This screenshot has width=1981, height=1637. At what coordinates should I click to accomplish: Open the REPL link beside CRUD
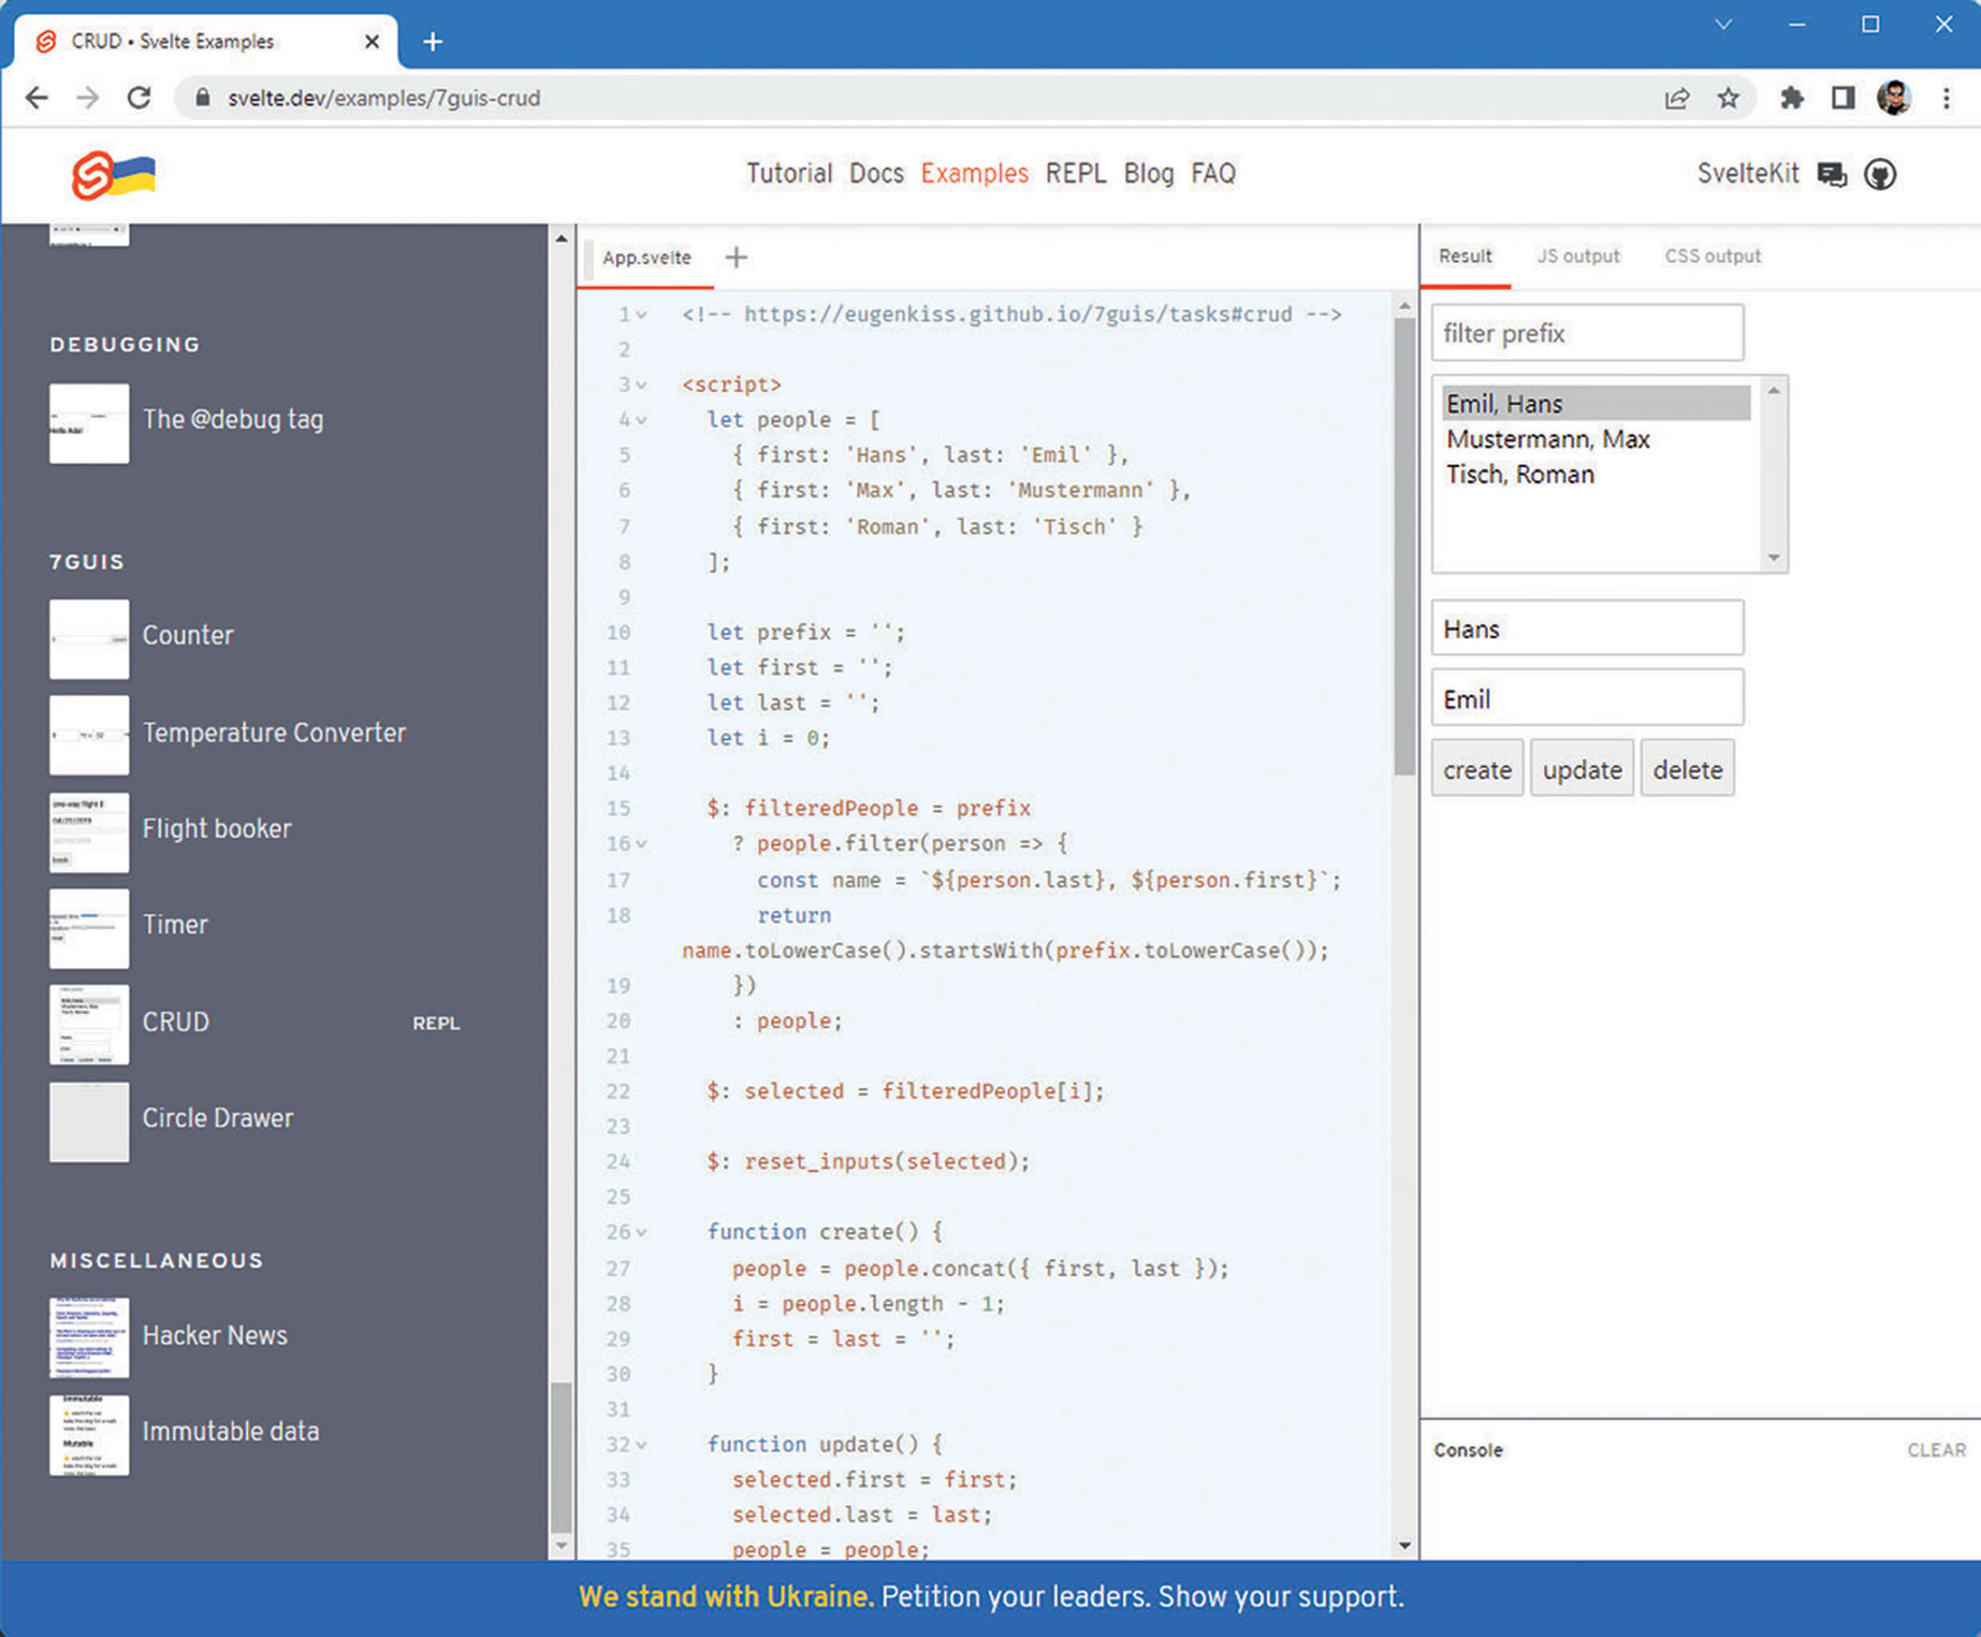(x=436, y=1023)
